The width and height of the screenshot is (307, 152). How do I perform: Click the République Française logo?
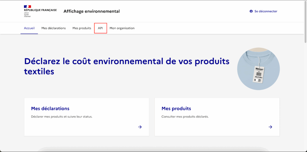[x=40, y=11]
